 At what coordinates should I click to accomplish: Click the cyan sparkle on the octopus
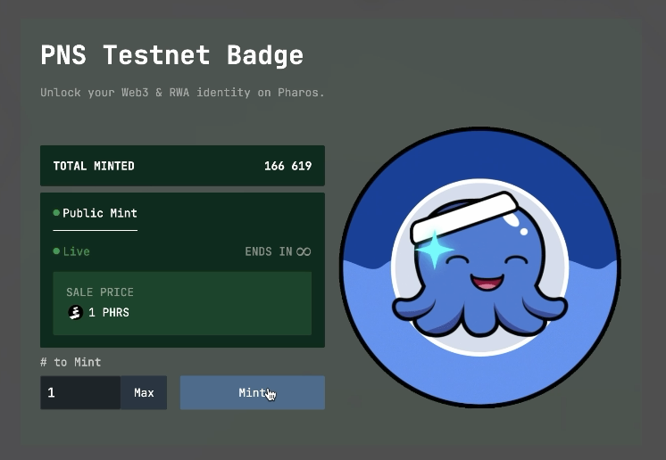[x=435, y=250]
